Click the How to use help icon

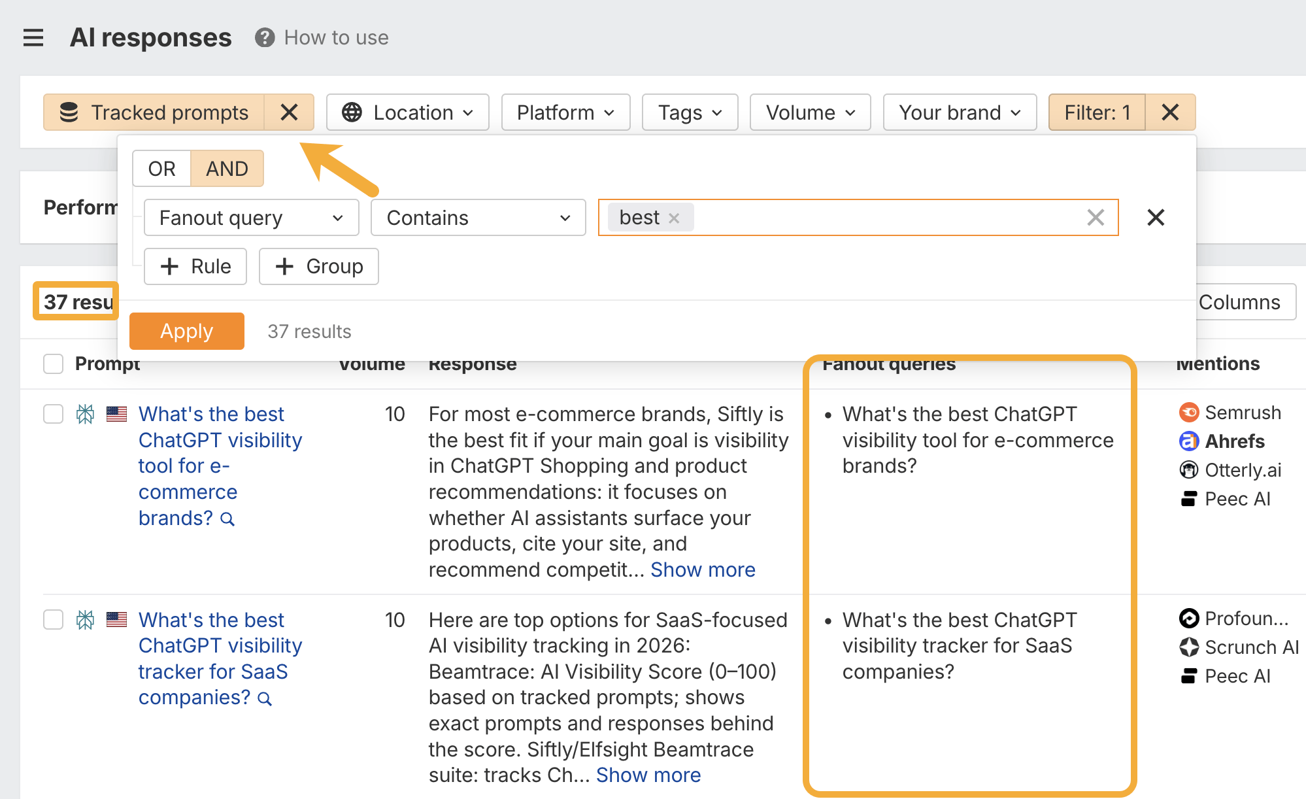click(x=265, y=38)
